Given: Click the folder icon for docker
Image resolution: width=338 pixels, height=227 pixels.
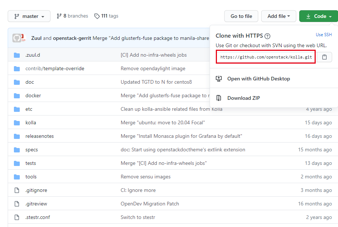Looking at the screenshot, I should pyautogui.click(x=17, y=96).
